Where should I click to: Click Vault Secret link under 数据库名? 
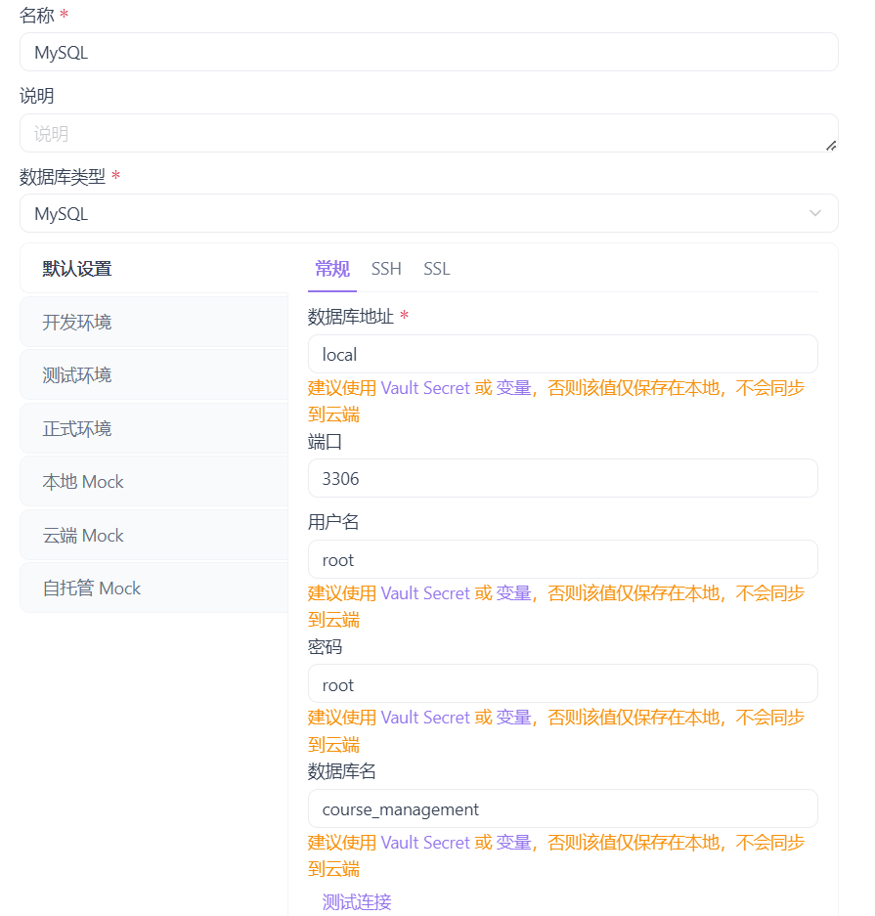(x=425, y=843)
